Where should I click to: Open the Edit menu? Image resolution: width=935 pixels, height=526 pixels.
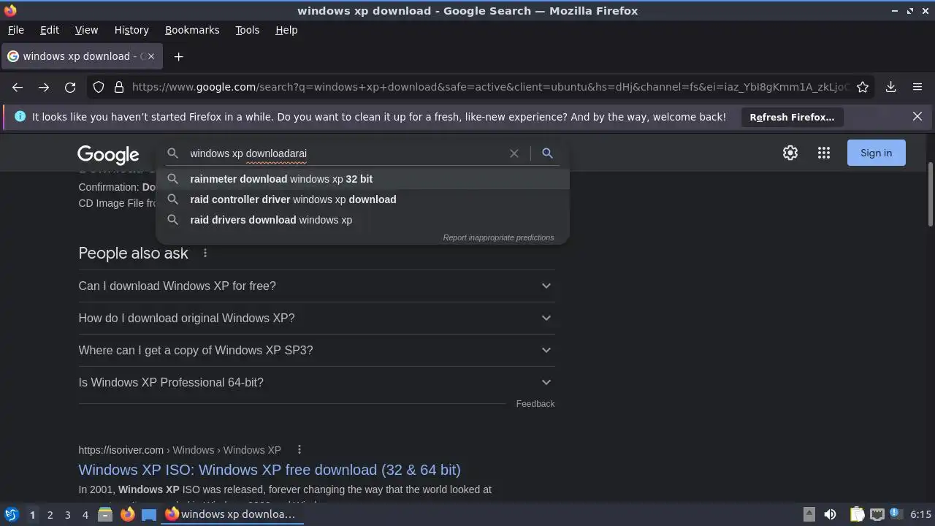50,30
